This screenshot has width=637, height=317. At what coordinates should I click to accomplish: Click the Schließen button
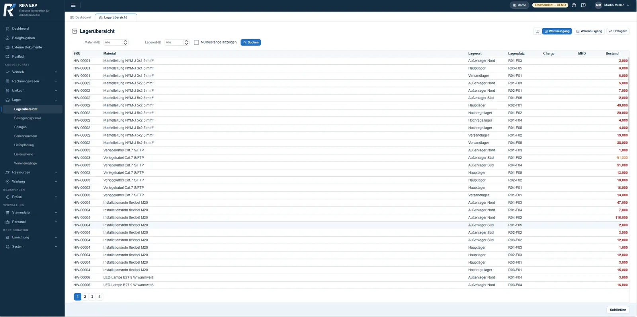(x=618, y=310)
